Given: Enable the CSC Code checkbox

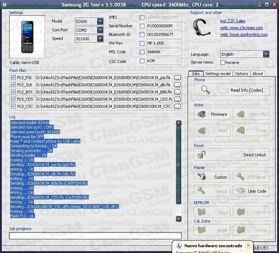Looking at the screenshot, I should coord(142,61).
